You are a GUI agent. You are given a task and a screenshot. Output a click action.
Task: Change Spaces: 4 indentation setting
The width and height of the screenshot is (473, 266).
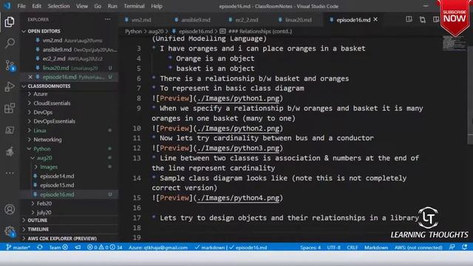pyautogui.click(x=310, y=248)
